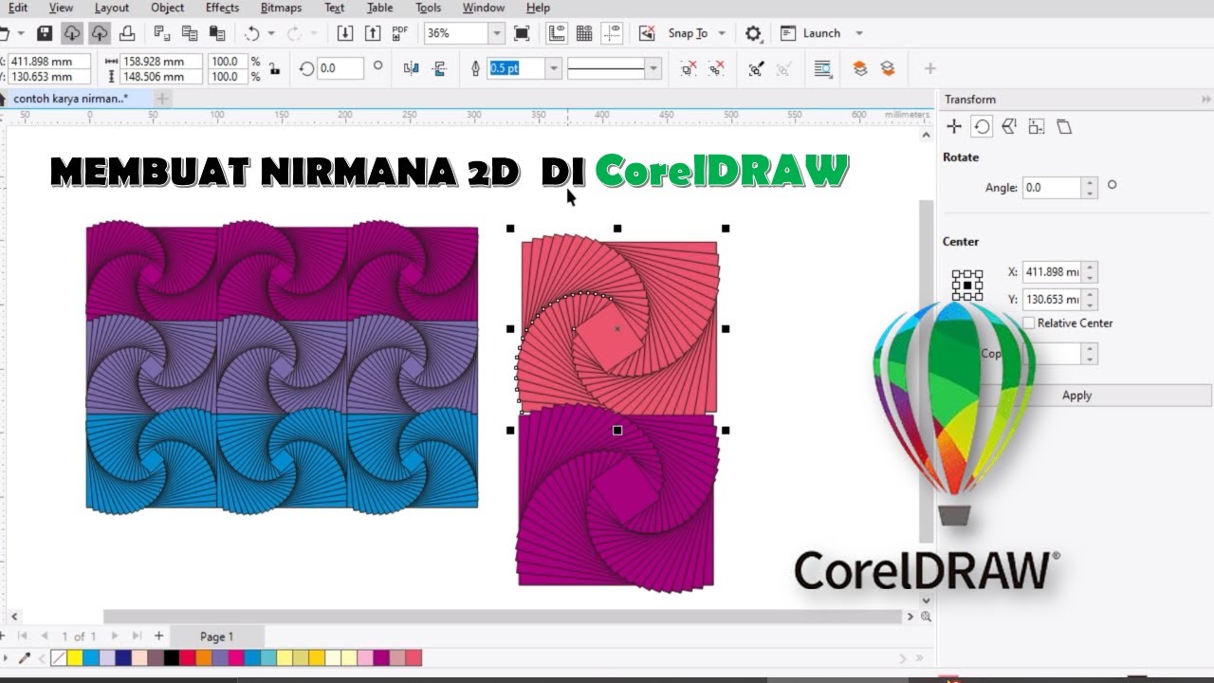
Task: Open the Edit menu
Action: click(x=17, y=8)
